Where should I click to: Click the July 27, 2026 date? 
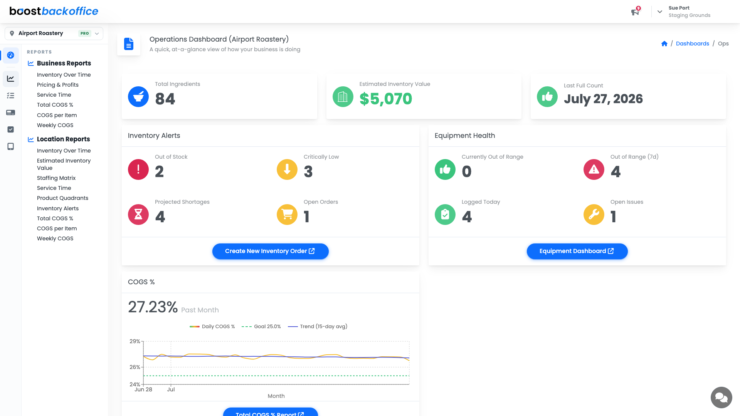(x=603, y=99)
